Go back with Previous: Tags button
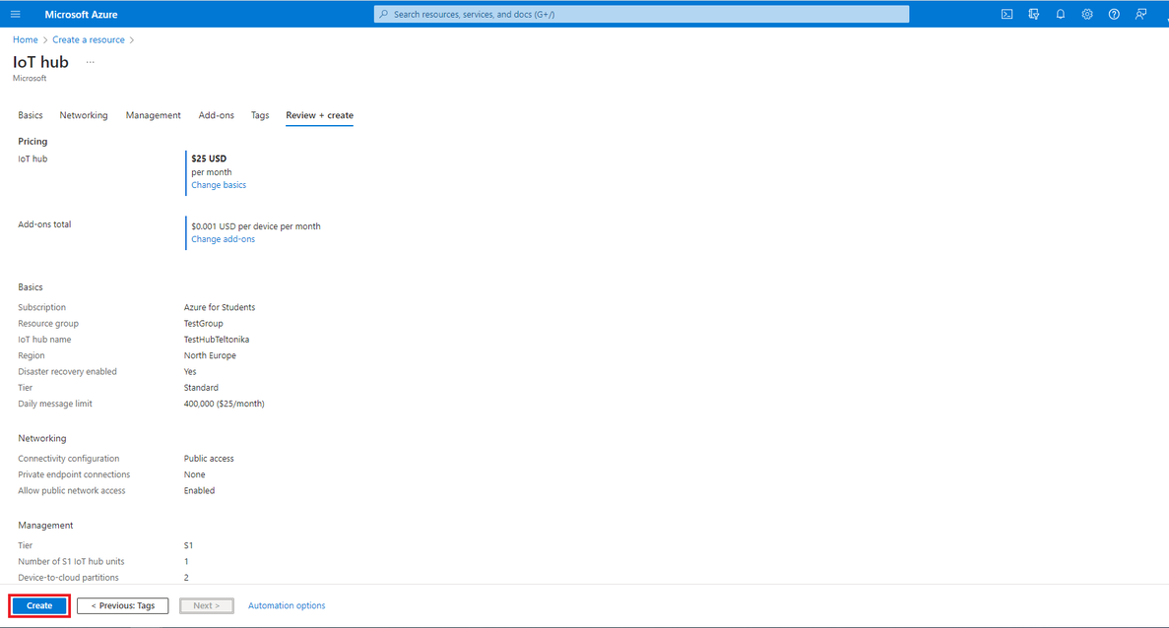The image size is (1169, 628). pyautogui.click(x=122, y=605)
